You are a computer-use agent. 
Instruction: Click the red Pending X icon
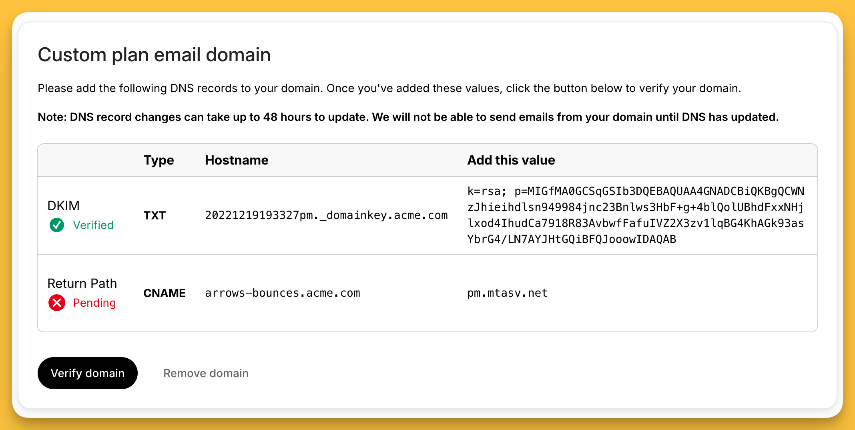(57, 303)
